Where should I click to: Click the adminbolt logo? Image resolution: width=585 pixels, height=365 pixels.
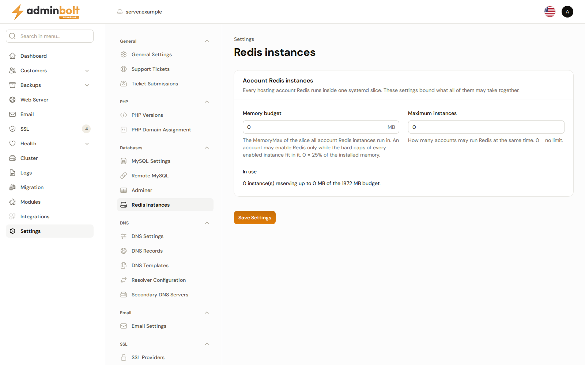(x=46, y=12)
